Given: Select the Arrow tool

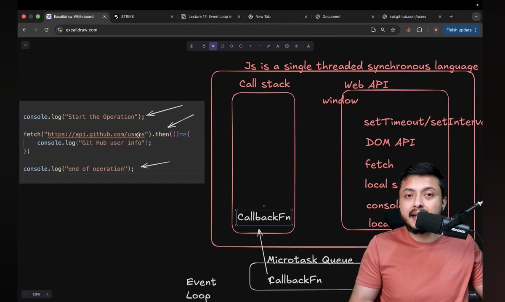Looking at the screenshot, I should click(x=250, y=46).
